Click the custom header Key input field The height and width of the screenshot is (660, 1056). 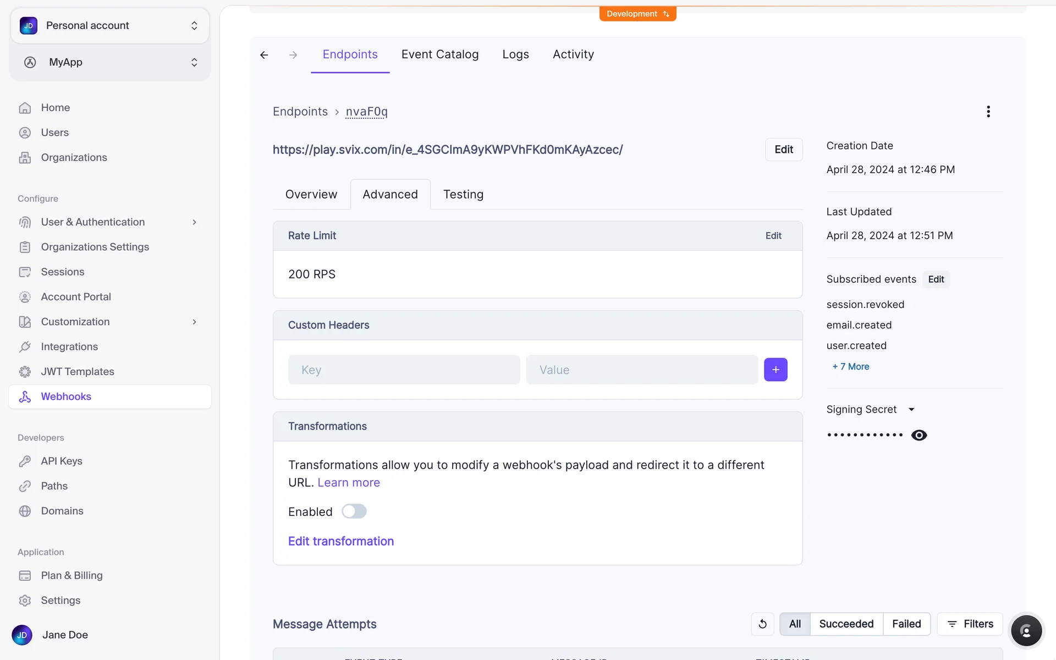click(404, 370)
